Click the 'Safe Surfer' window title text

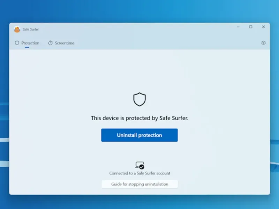(x=31, y=29)
